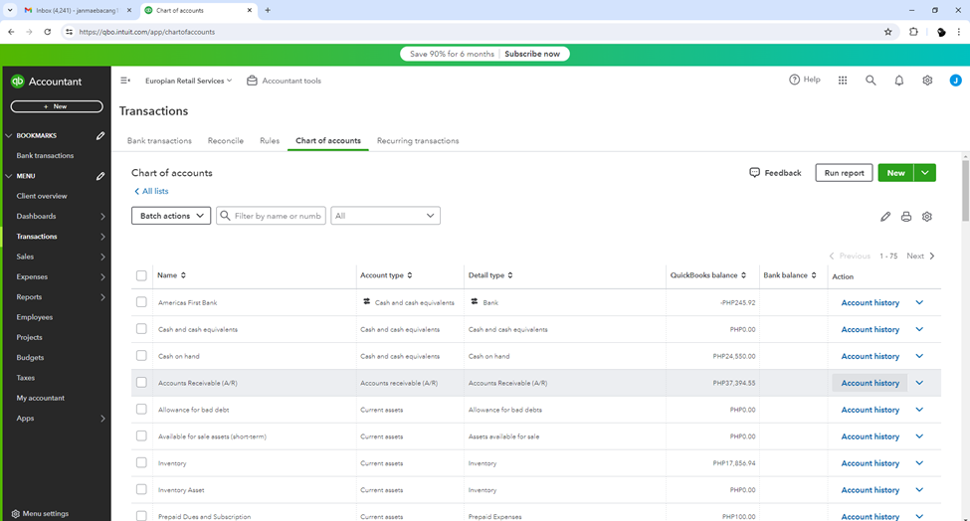Click the sidebar + New button

click(57, 106)
